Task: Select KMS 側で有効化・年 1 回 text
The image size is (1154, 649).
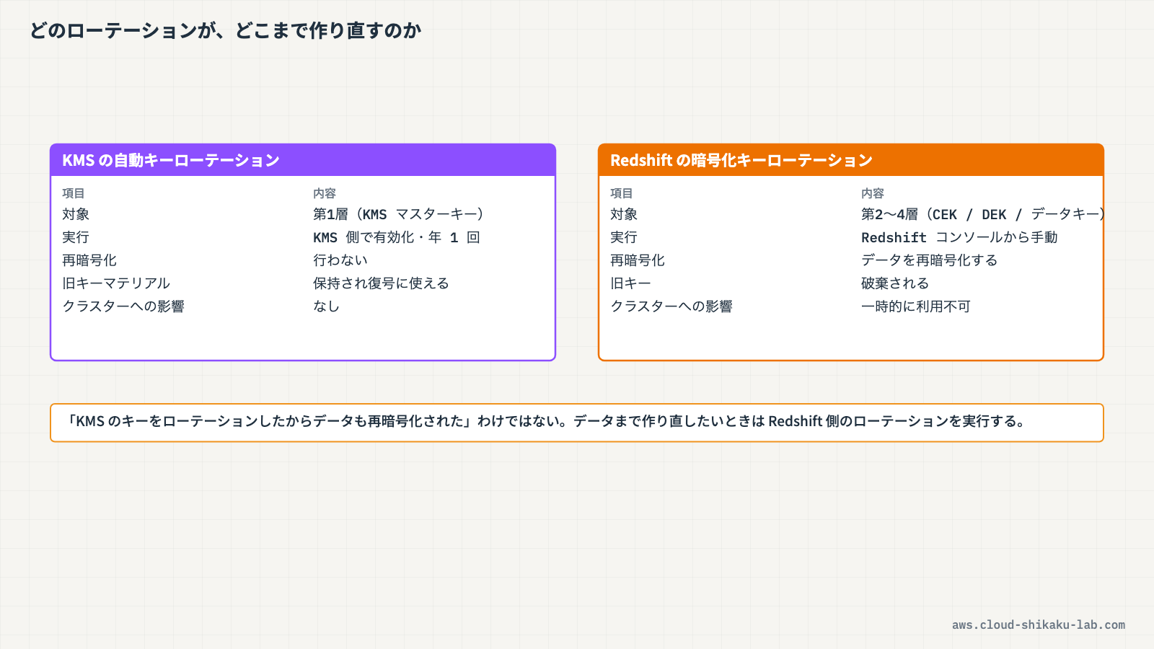Action: [397, 237]
